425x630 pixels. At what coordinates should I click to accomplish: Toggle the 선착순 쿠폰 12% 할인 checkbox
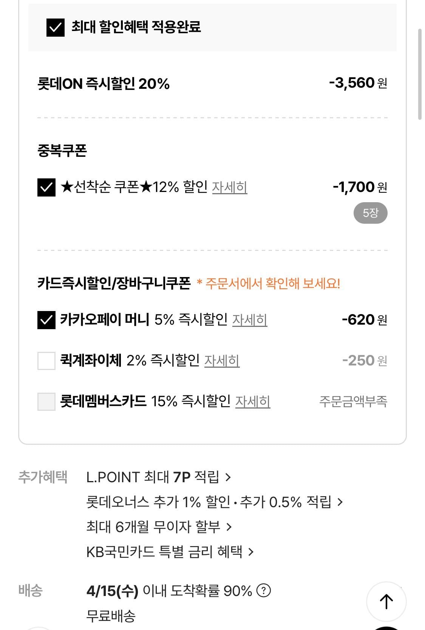46,187
